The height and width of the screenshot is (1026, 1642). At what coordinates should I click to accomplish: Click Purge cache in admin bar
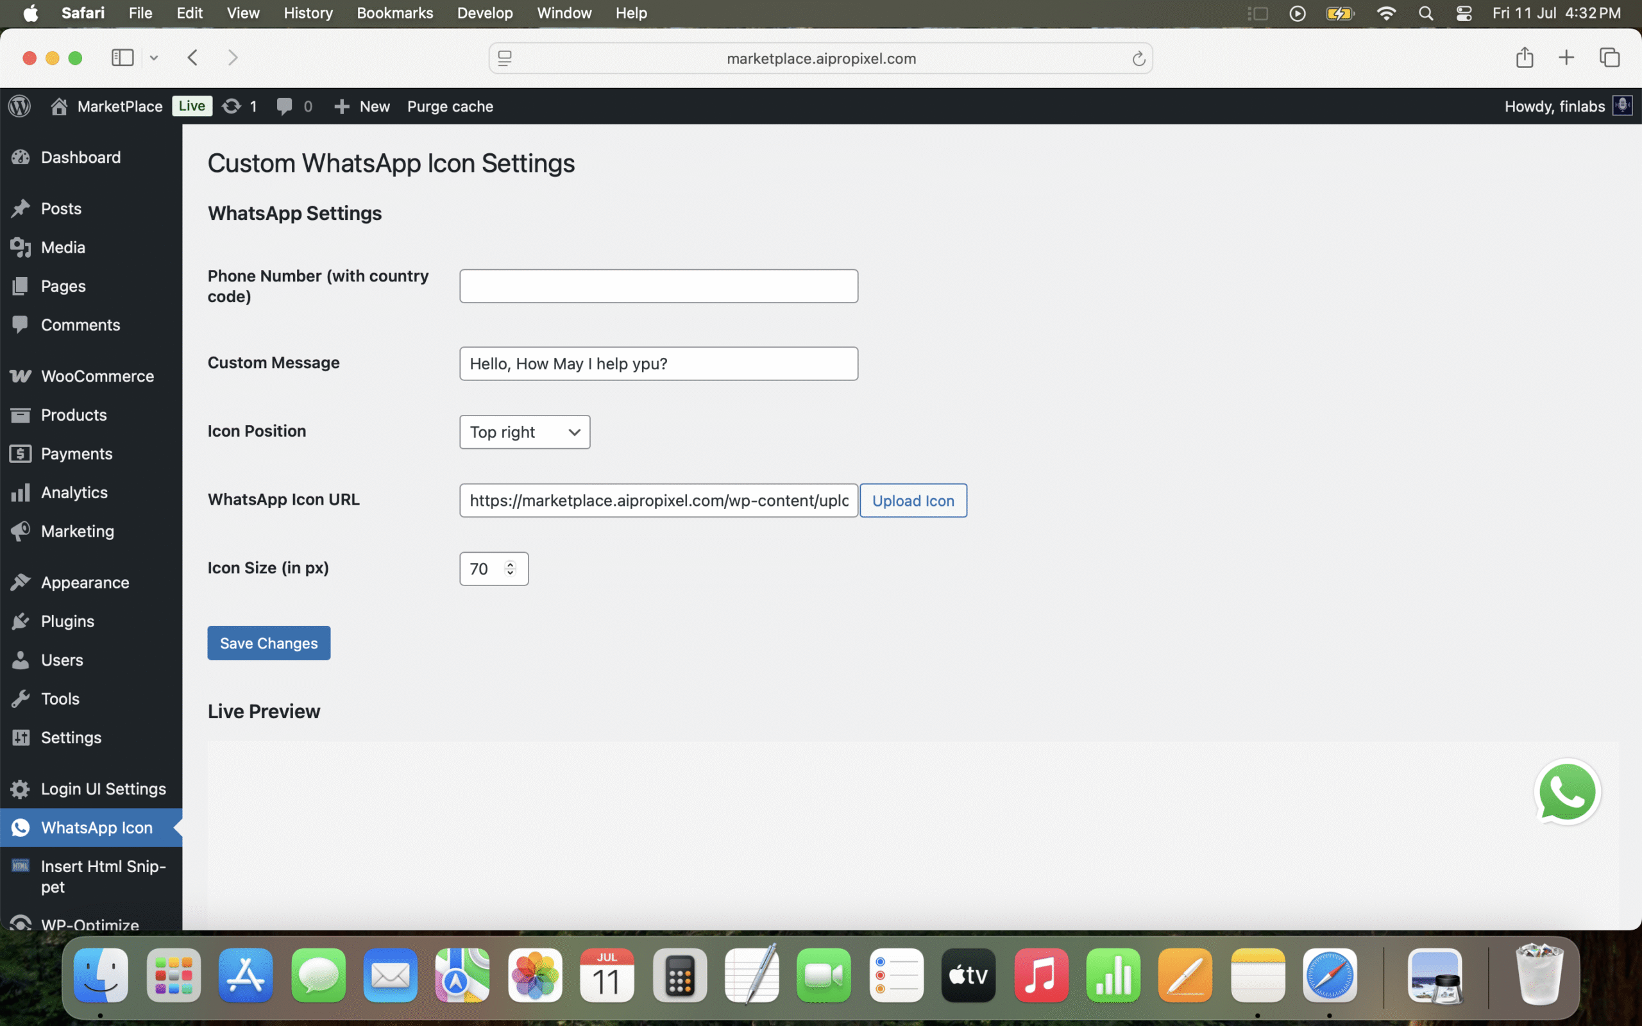click(x=450, y=106)
